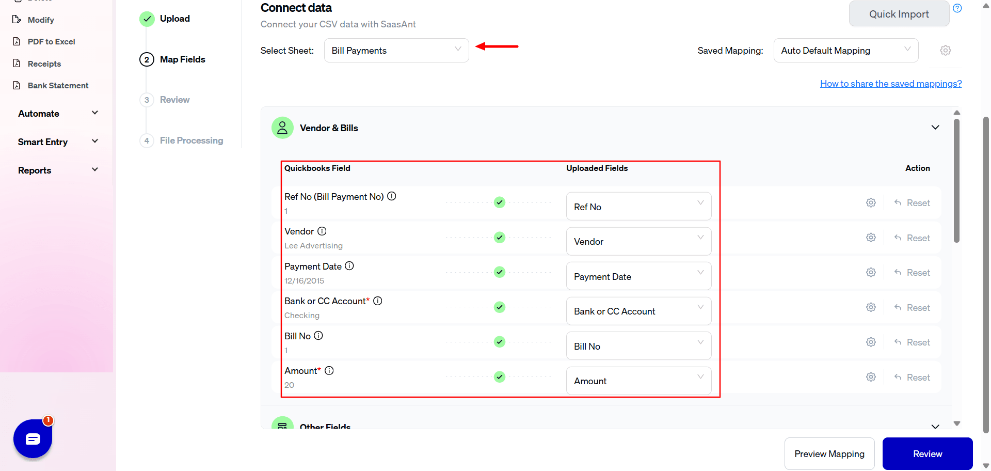Reset the Vendor mapping
Image resolution: width=991 pixels, height=471 pixels.
[912, 238]
